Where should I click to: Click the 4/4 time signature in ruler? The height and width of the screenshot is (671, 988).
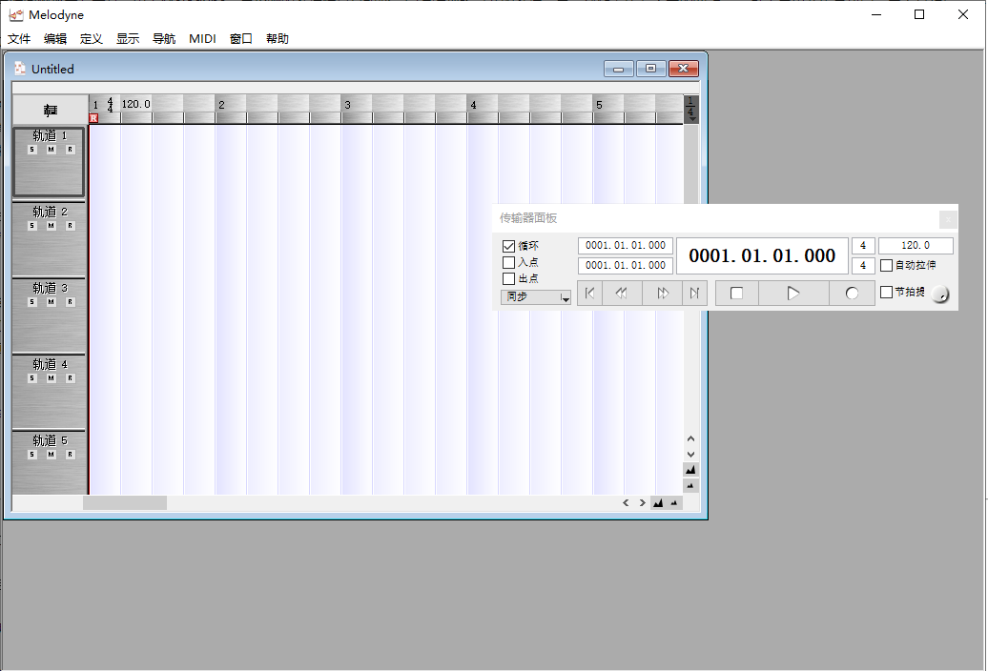coord(111,105)
